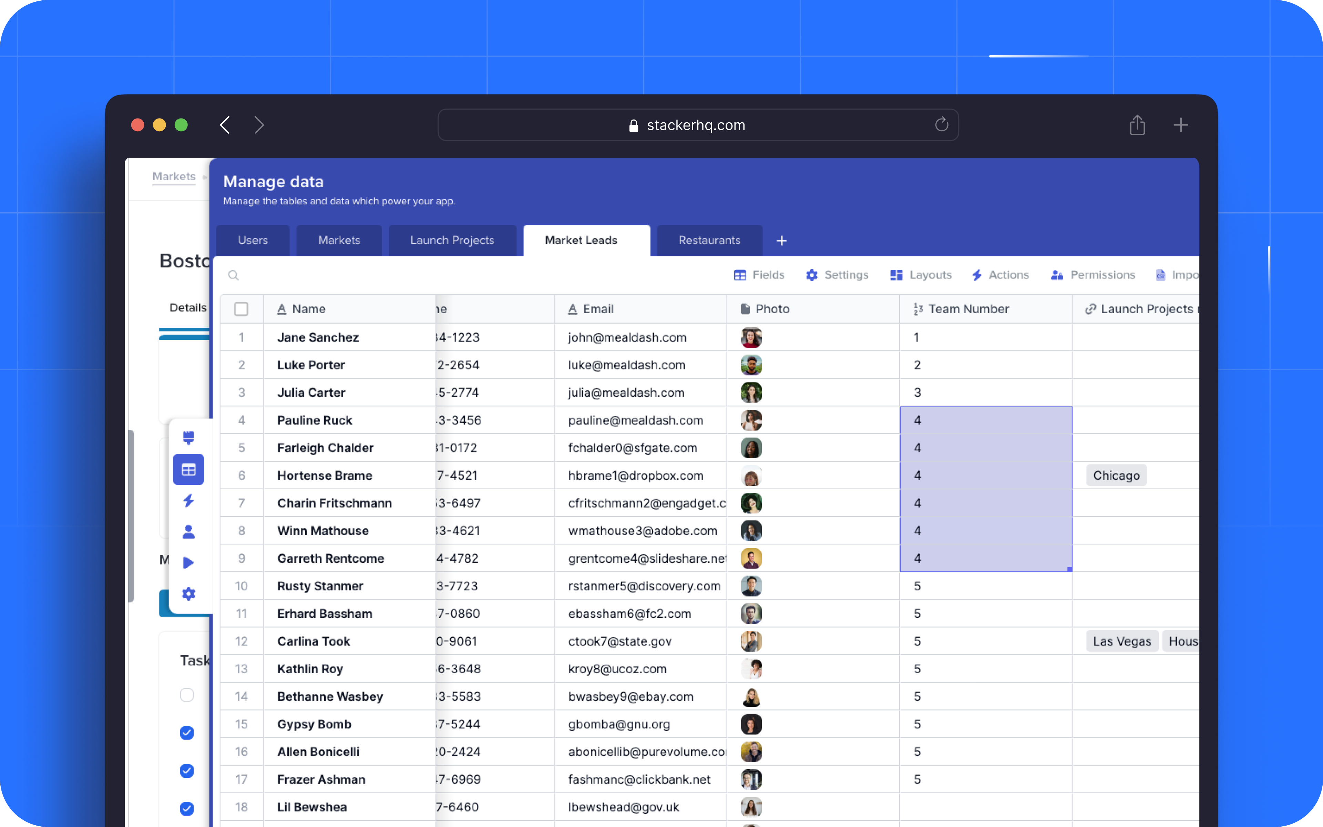Select the gbomba@gnu.org email cell
Viewport: 1323px width, 827px height.
(640, 724)
